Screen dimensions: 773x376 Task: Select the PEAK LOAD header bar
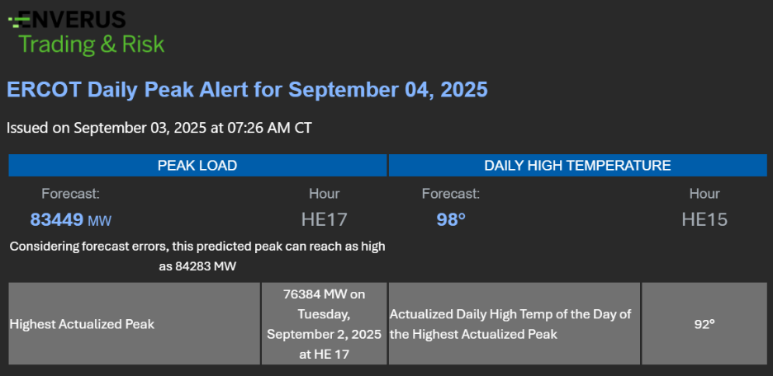click(197, 166)
